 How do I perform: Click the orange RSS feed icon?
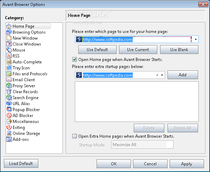click(9, 56)
